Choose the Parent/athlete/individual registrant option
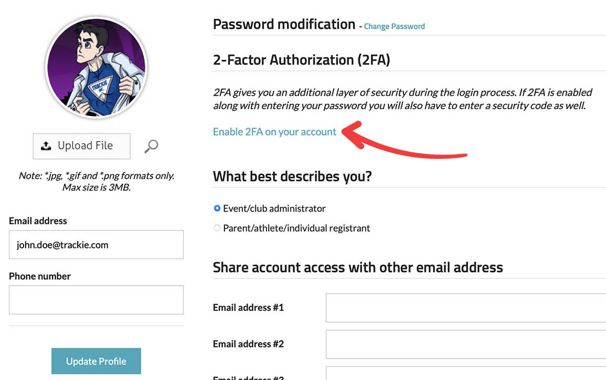The width and height of the screenshot is (606, 380). click(x=217, y=228)
